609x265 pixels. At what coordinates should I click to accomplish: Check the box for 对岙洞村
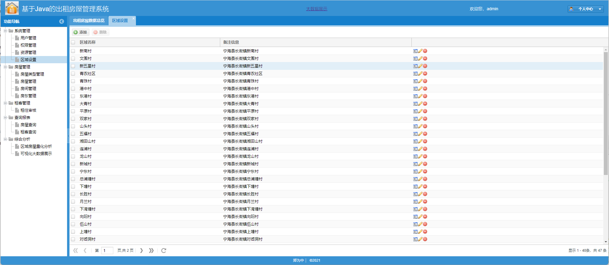click(x=73, y=239)
